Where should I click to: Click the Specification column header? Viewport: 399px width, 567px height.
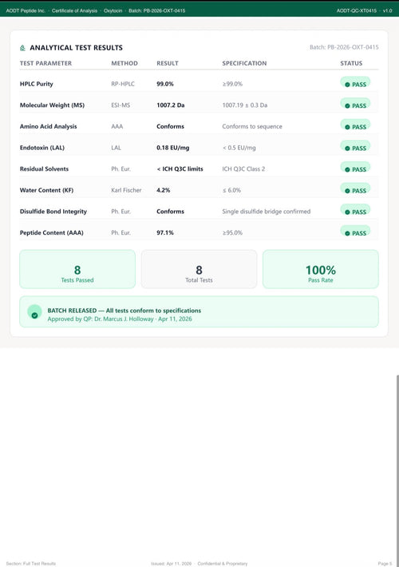coord(244,63)
